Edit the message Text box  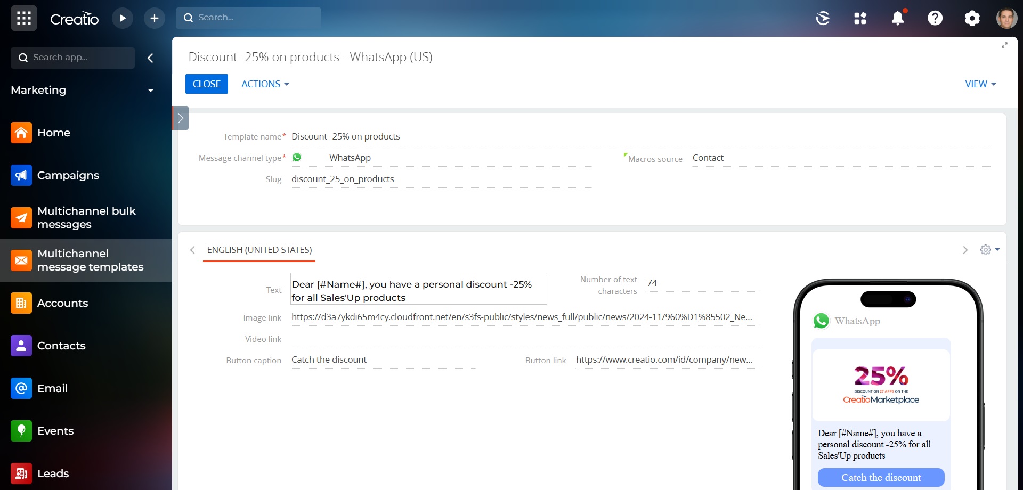point(419,289)
